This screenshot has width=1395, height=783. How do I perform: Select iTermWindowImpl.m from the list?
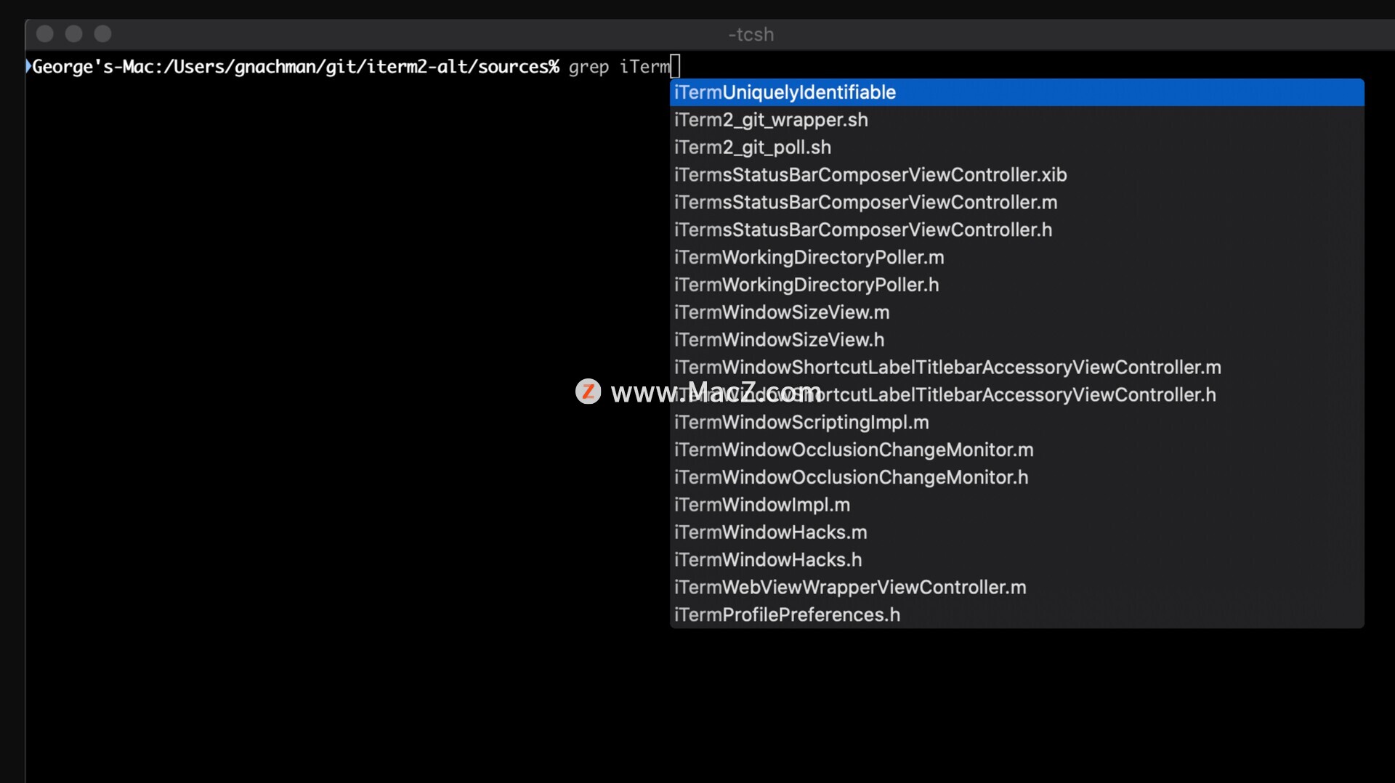(x=1016, y=505)
